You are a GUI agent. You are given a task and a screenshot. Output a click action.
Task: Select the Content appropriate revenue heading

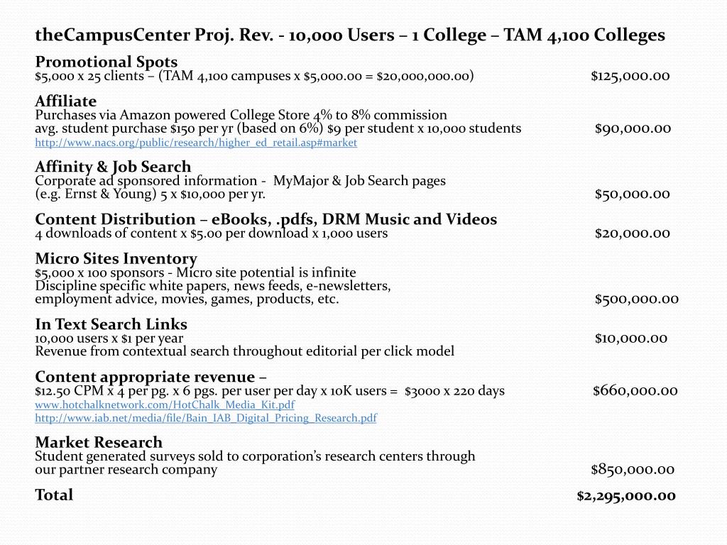point(151,376)
